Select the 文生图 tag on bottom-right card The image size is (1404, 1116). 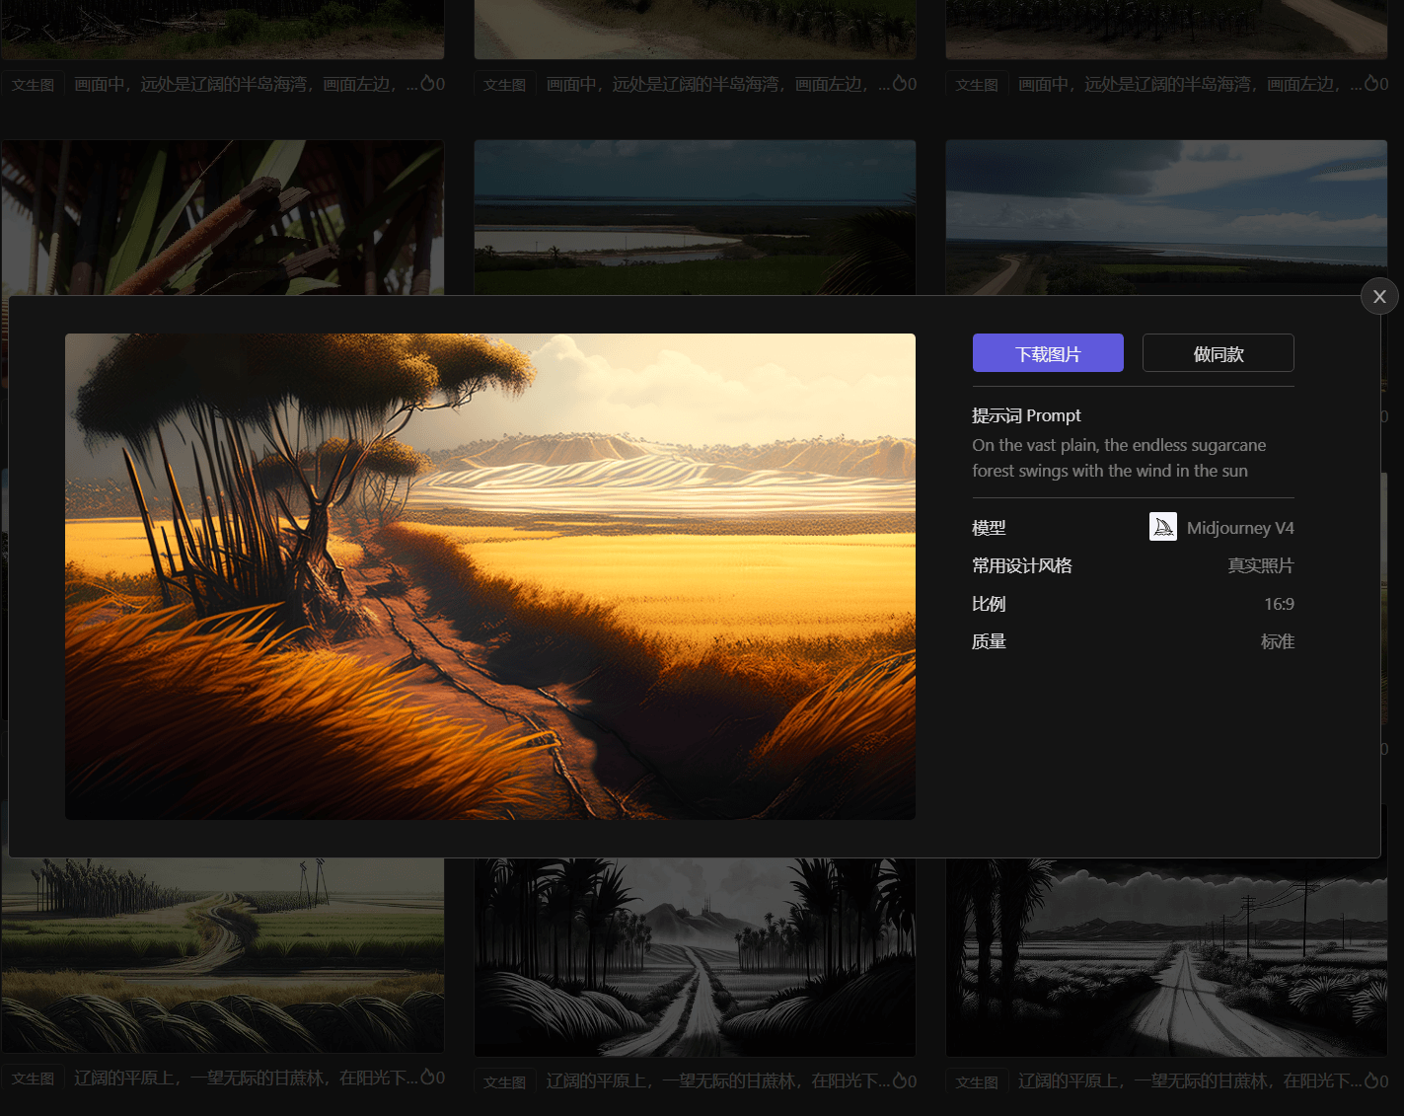coord(977,1081)
